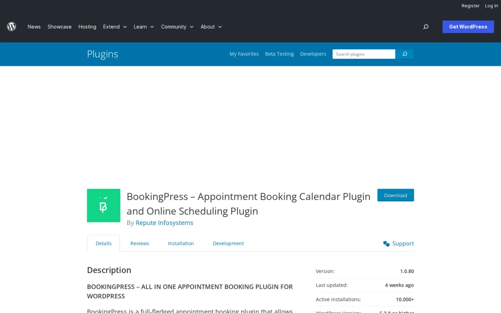The image size is (501, 313).
Task: Click the 'Active installations:' label
Action: pos(339,299)
